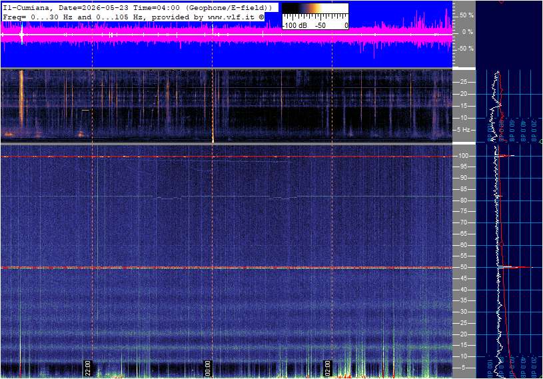Viewport: 543px width, 379px height.
Task: Click the 50 Hz tick on E-field axis
Action: (x=463, y=268)
